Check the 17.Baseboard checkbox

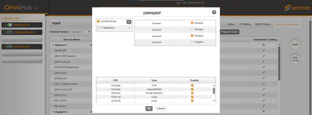[98, 28]
